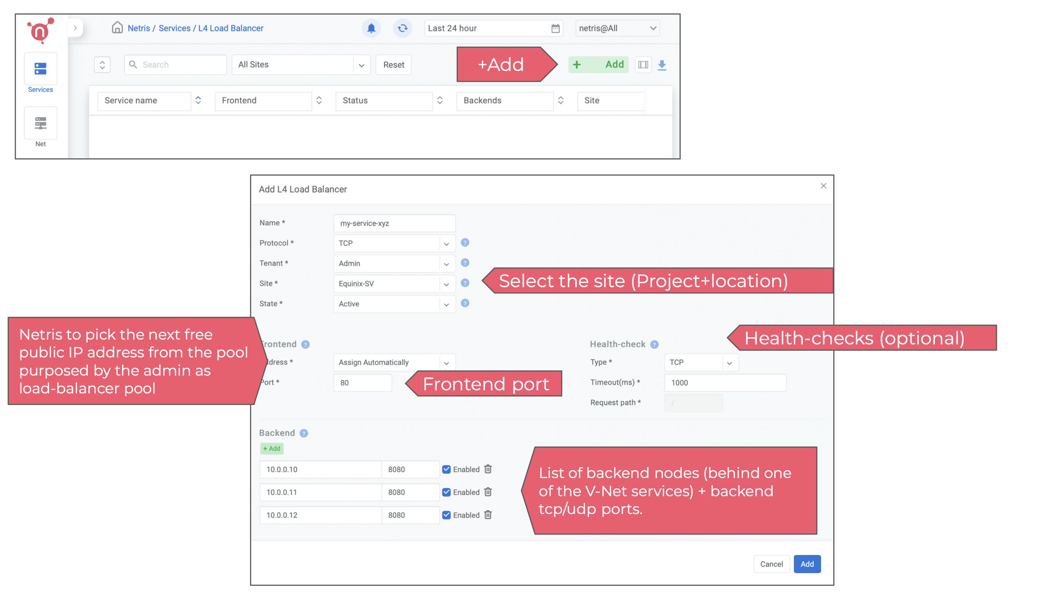Click the + Add backend button

click(272, 449)
